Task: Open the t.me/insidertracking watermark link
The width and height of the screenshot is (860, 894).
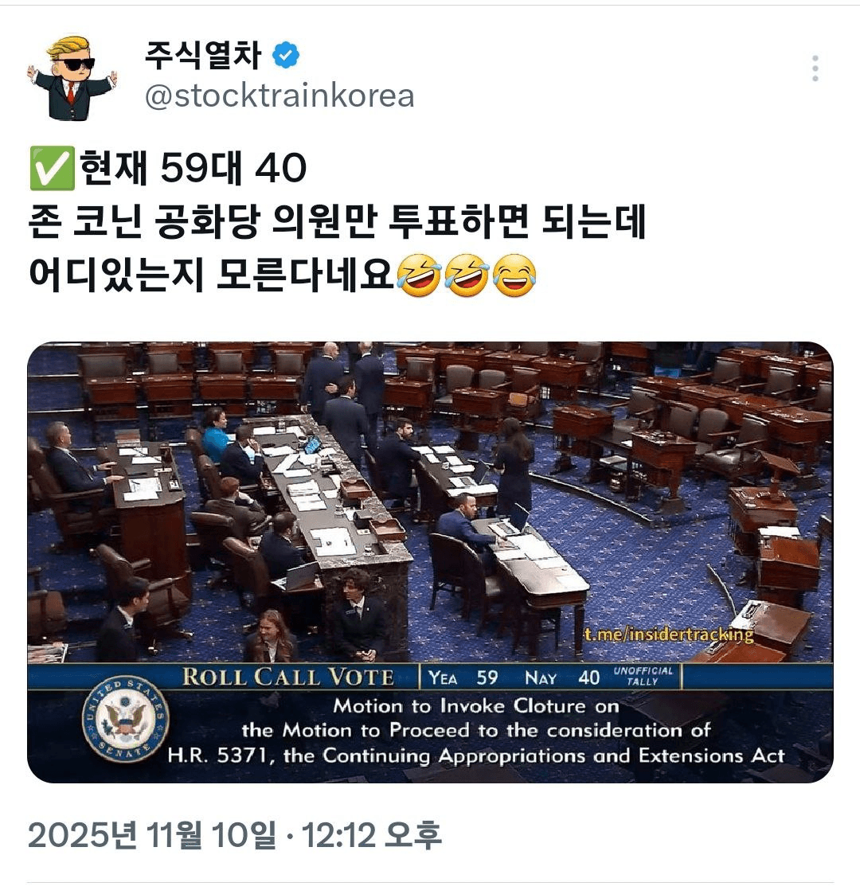Action: (668, 634)
